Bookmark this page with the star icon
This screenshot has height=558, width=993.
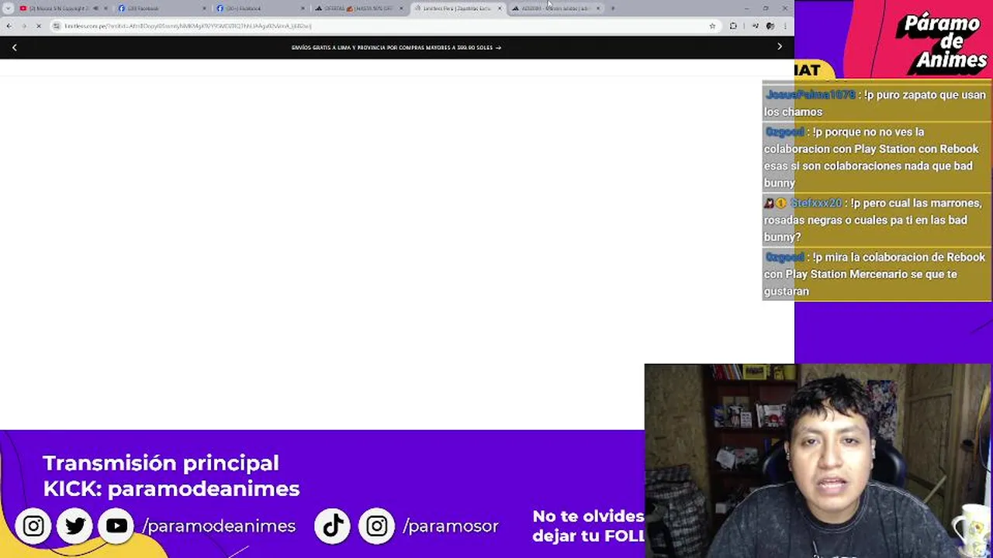tap(712, 26)
